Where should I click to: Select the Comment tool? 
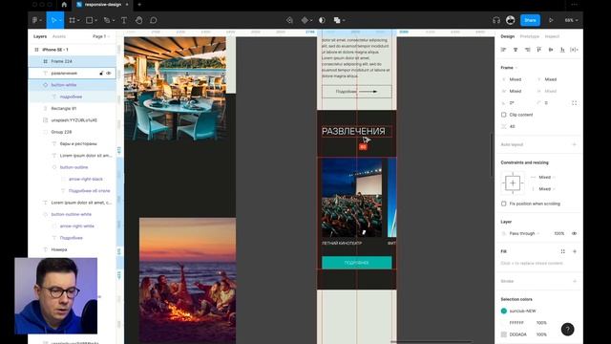click(154, 20)
